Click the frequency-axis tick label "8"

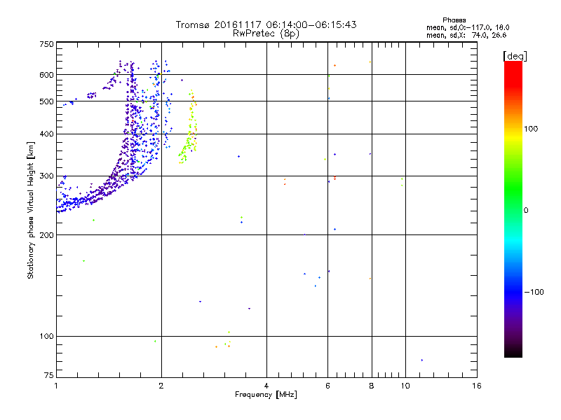click(372, 386)
